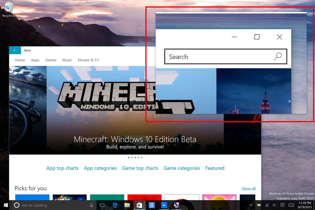The image size is (315, 210).
Task: Mute audio via the speaker tray icon
Action: pos(274,205)
